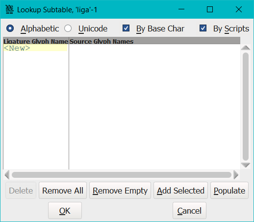Confirm the dialog with OK
This screenshot has height=222, width=254.
65,211
